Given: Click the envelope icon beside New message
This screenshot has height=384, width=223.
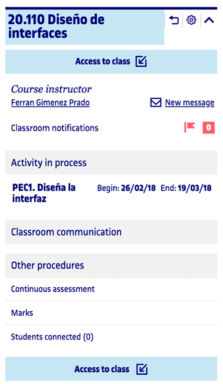Looking at the screenshot, I should 155,102.
